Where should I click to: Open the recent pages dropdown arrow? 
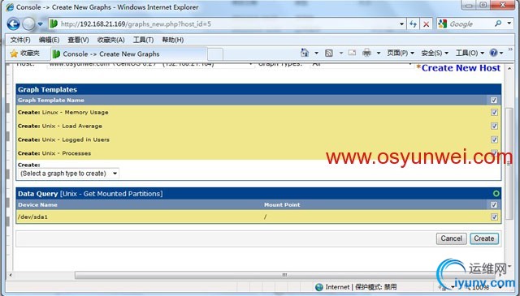tap(40, 24)
